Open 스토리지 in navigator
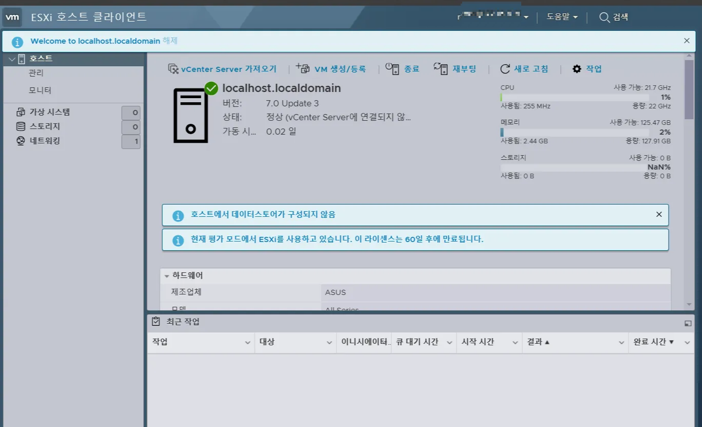Image resolution: width=702 pixels, height=427 pixels. pos(45,126)
